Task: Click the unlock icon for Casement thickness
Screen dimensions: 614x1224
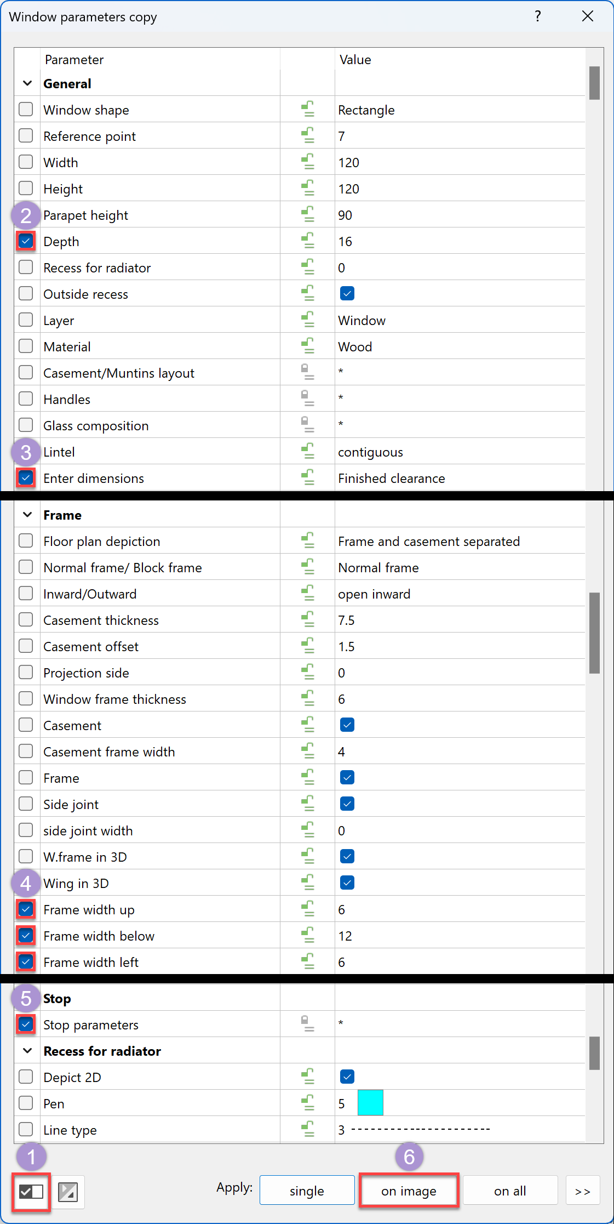Action: tap(308, 620)
